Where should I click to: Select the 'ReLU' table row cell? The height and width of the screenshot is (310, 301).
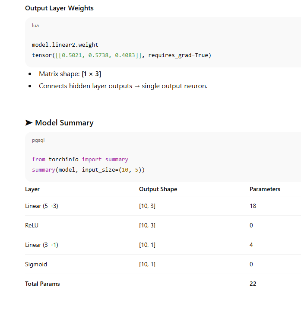click(32, 225)
